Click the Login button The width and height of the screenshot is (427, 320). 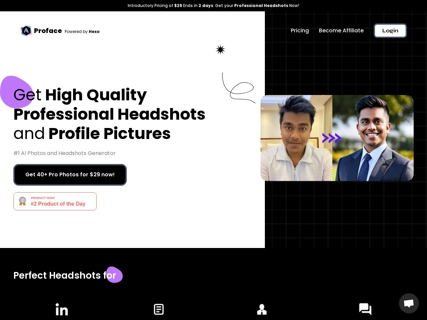[390, 30]
